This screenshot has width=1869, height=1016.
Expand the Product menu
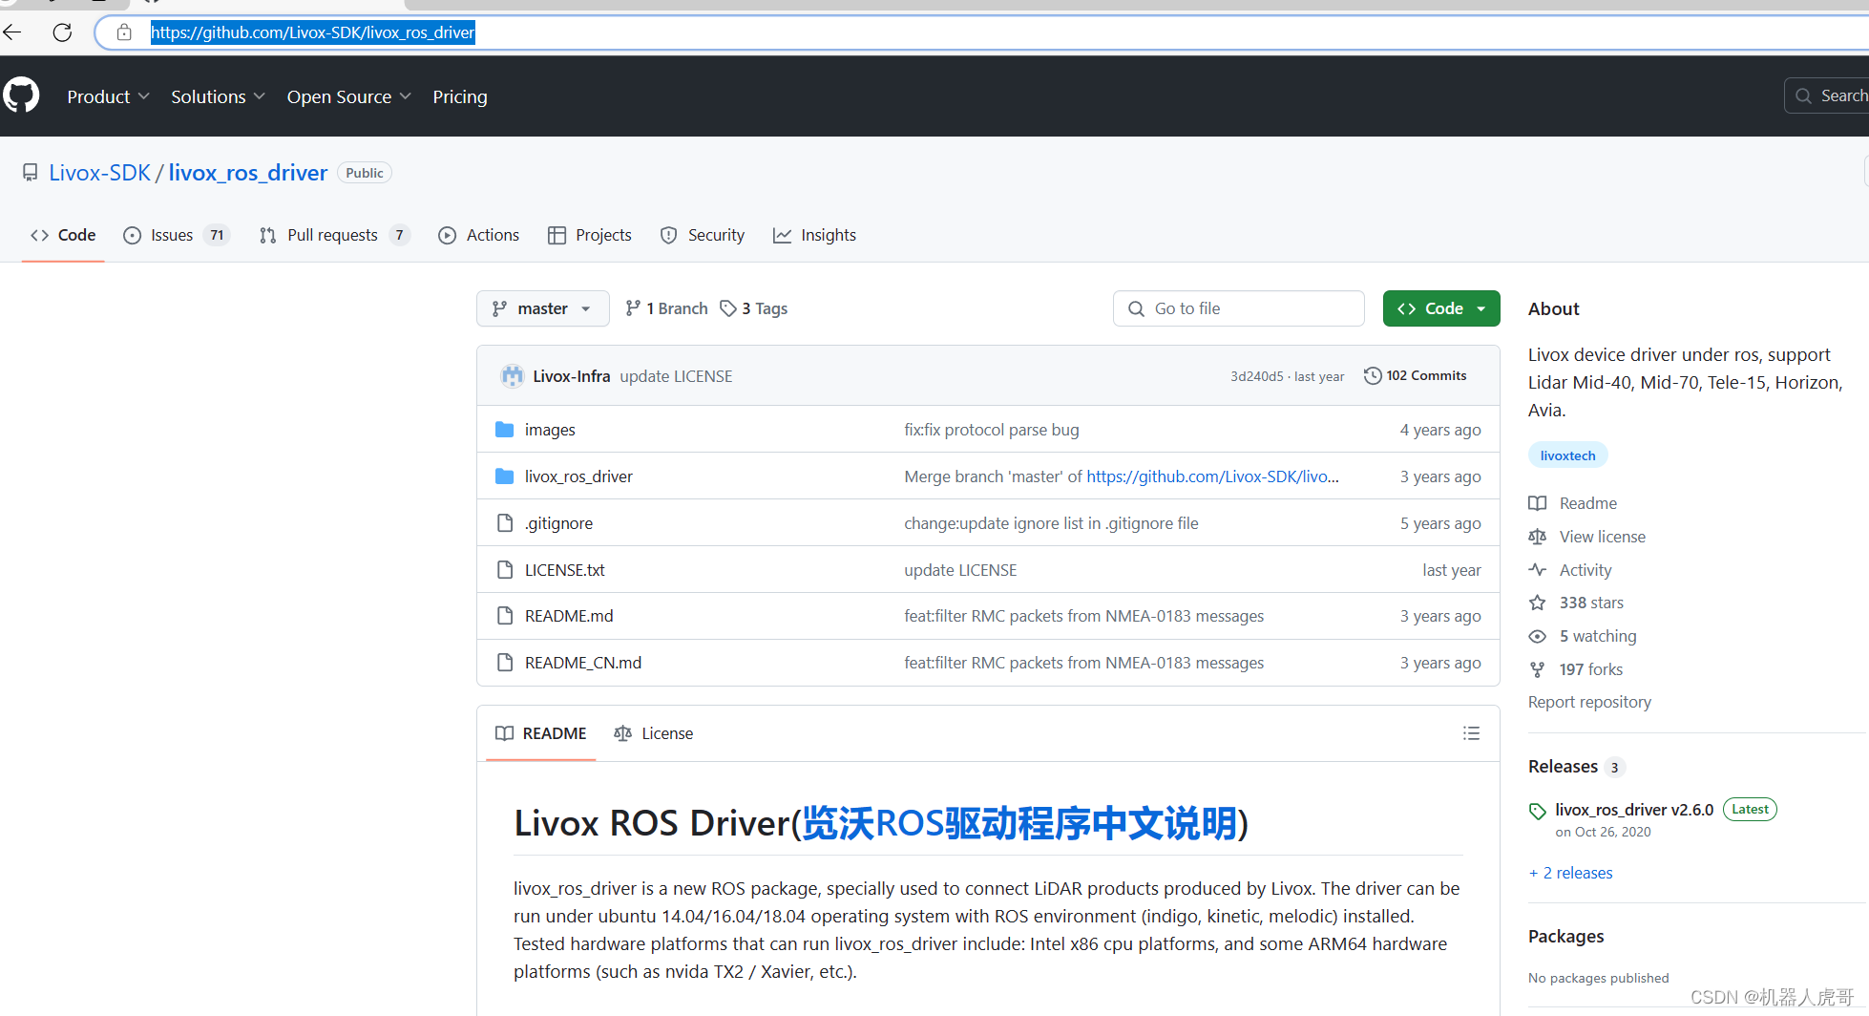point(108,96)
